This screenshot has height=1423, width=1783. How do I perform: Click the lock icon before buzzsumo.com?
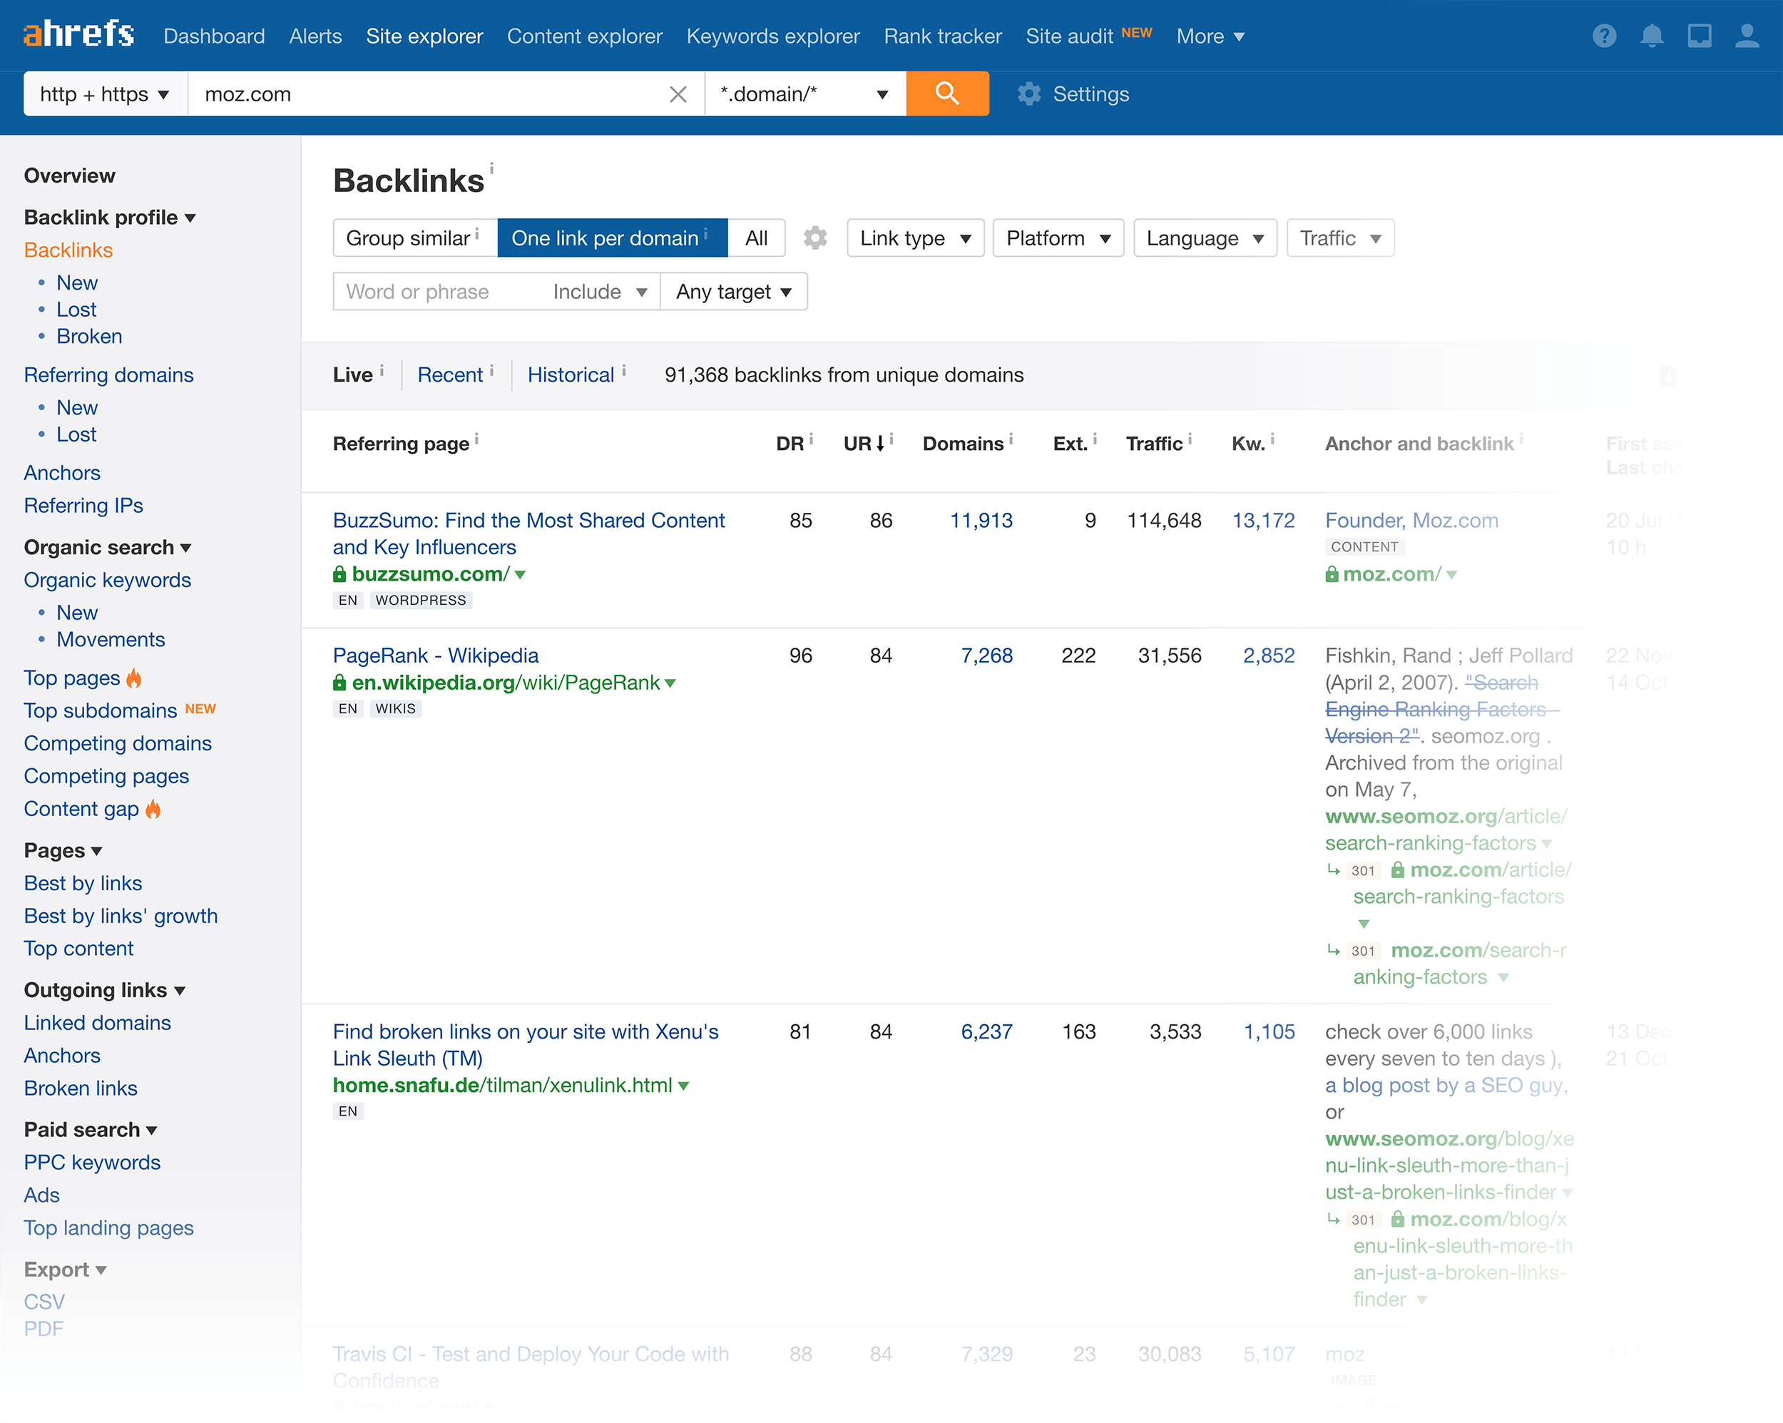tap(339, 574)
